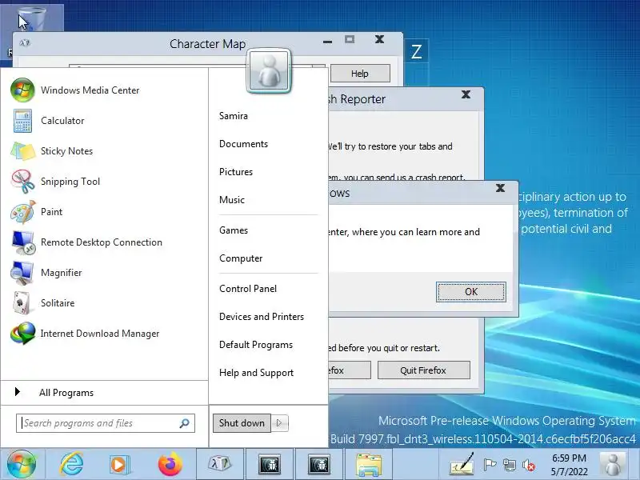
Task: Open Devices and Printers
Action: click(x=262, y=317)
